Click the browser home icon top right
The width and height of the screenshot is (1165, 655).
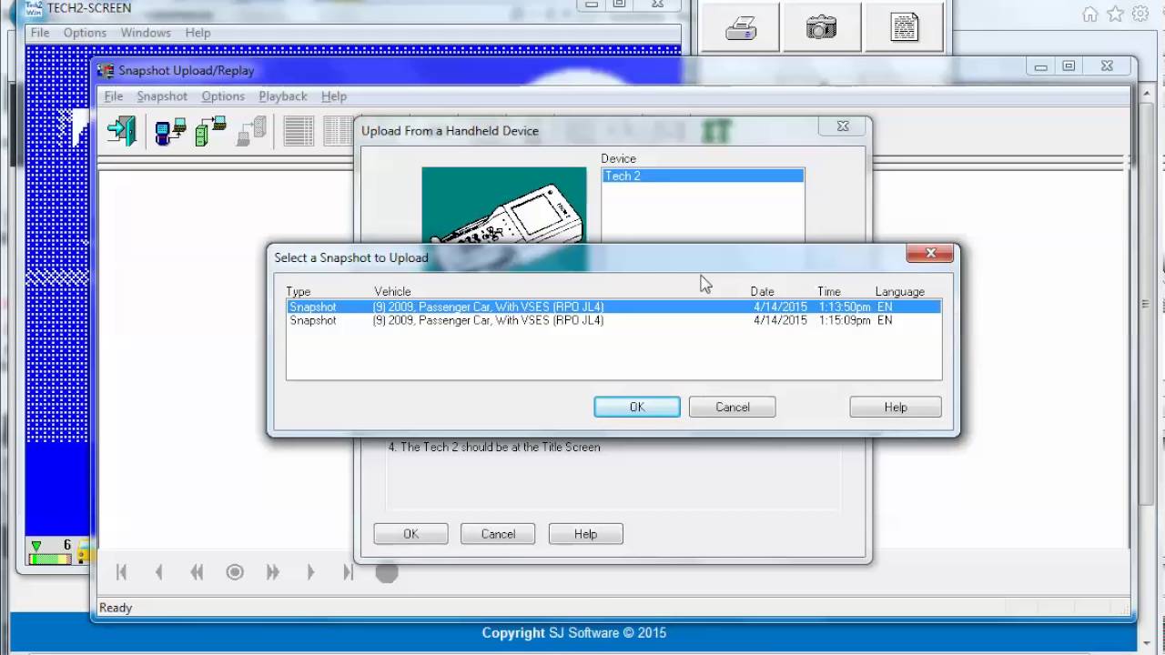(x=1090, y=15)
